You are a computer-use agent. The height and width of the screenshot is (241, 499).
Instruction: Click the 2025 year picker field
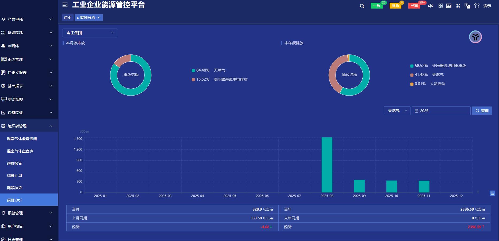pos(441,111)
